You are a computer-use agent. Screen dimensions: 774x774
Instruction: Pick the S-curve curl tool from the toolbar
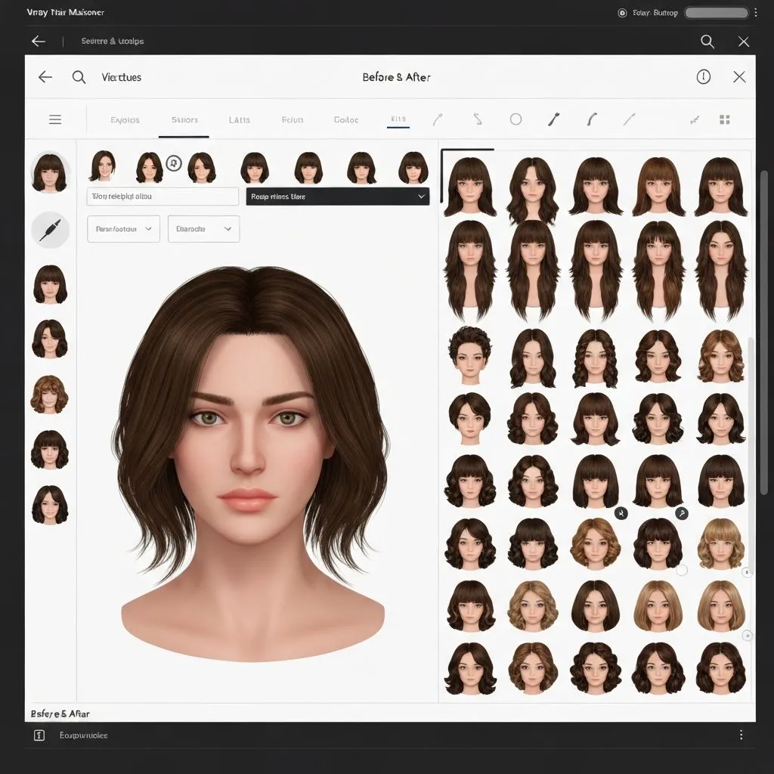click(478, 119)
